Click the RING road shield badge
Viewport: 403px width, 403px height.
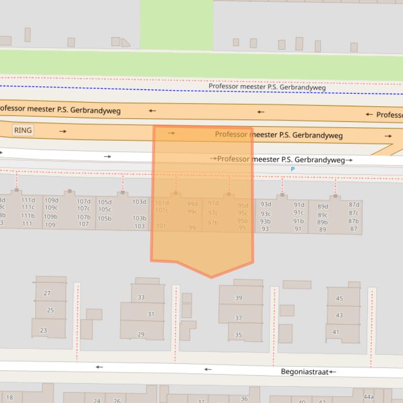(x=23, y=130)
